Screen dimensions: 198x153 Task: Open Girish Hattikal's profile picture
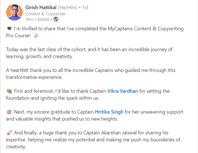tap(14, 12)
